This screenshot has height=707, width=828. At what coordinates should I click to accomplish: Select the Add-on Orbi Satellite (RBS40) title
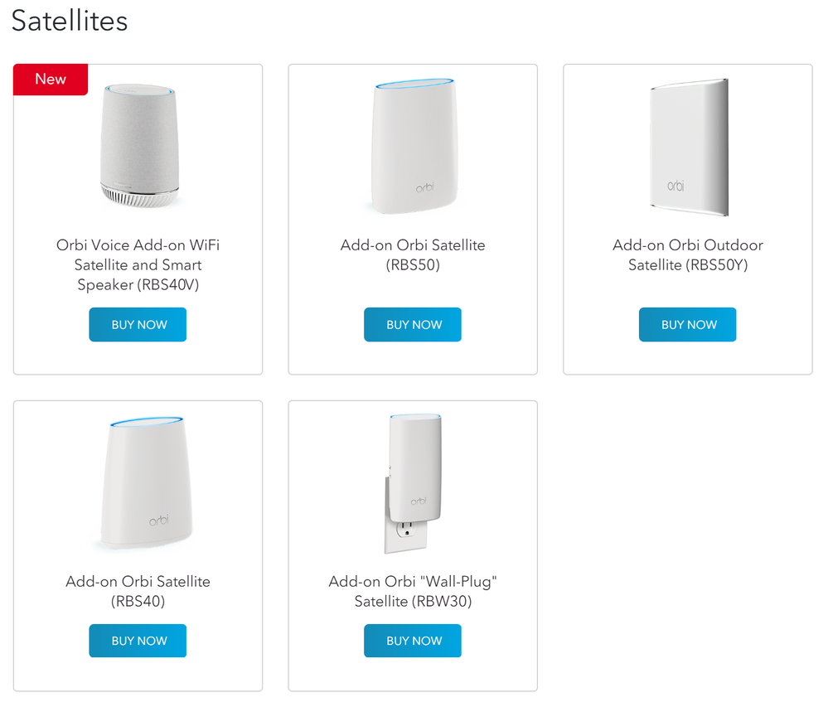pyautogui.click(x=138, y=591)
